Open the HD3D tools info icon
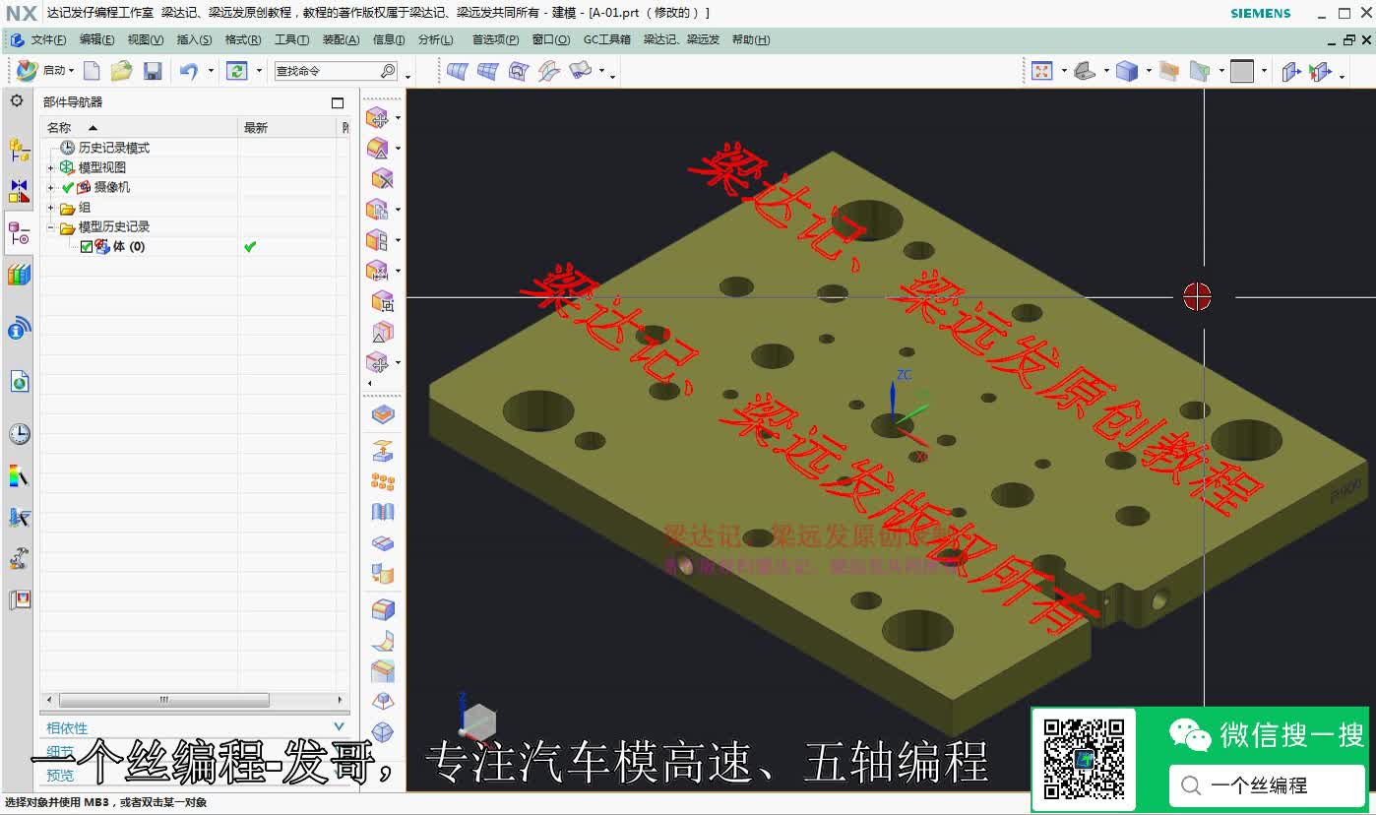 [x=19, y=328]
